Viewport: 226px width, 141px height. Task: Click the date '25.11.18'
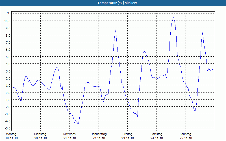pos(186,138)
